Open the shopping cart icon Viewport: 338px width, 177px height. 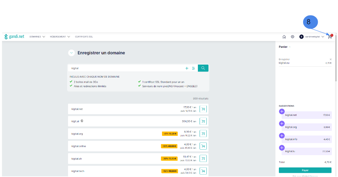pos(330,37)
